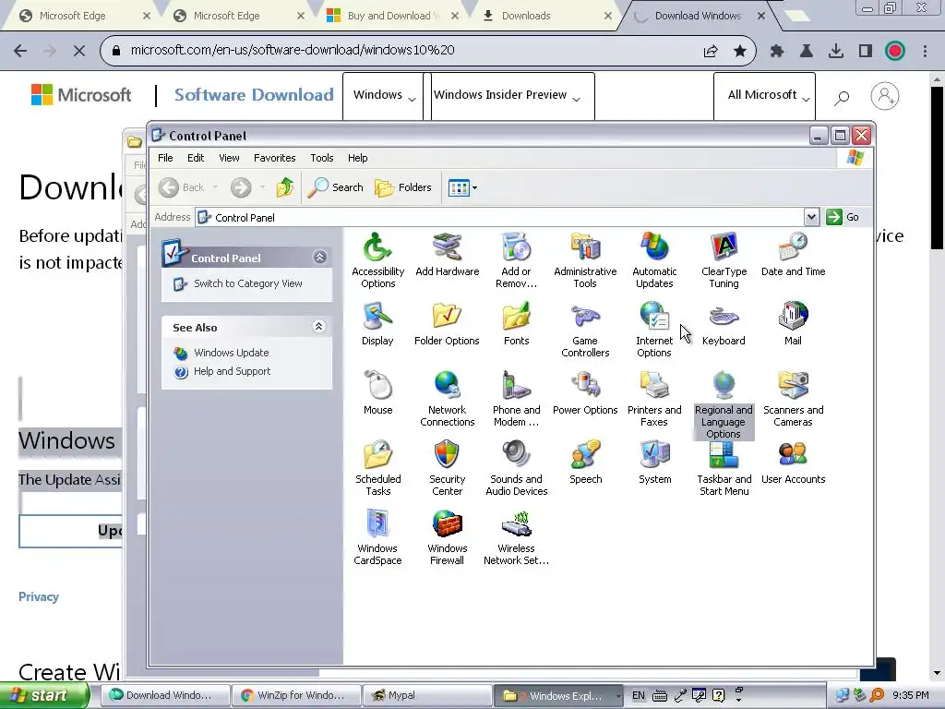The image size is (945, 709).
Task: Open Scheduled Tasks icon
Action: tap(377, 469)
